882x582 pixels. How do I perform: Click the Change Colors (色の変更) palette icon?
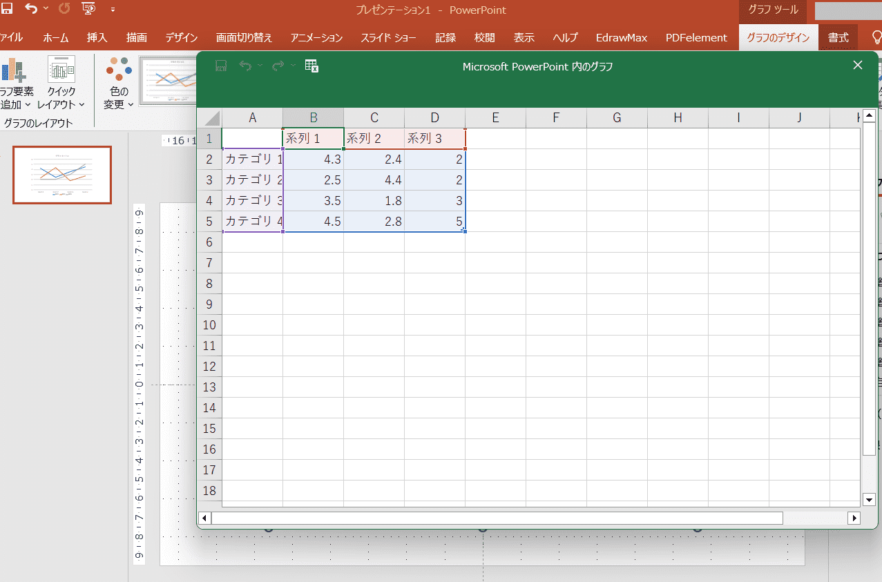pyautogui.click(x=119, y=69)
